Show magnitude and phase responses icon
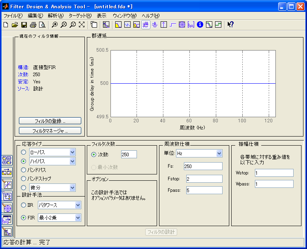Screen dimensions: 307x249 tap(137, 25)
